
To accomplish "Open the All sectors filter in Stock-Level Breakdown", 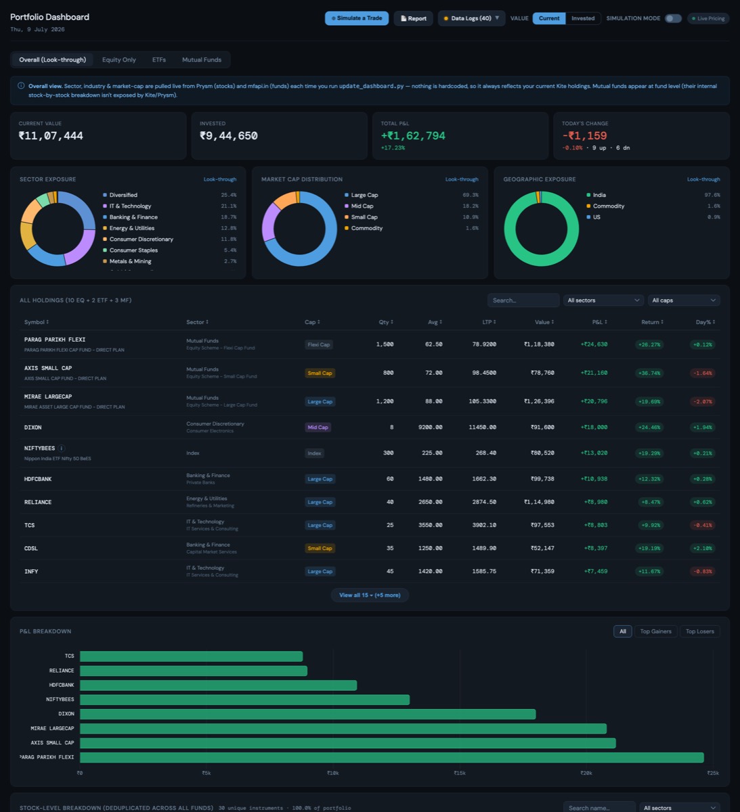I will [679, 807].
